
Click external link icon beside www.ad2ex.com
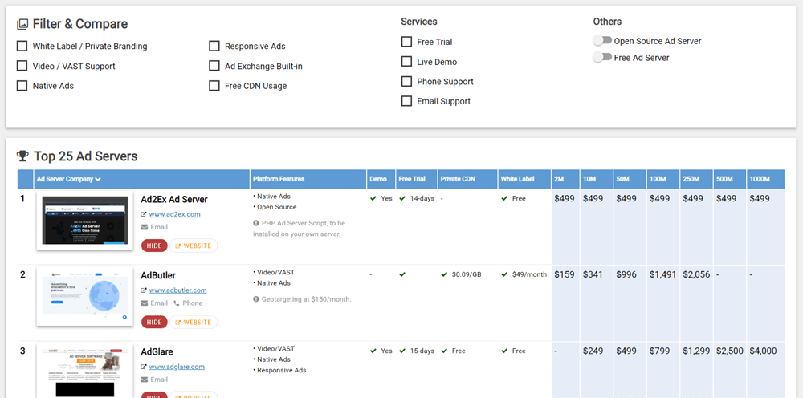pos(144,215)
